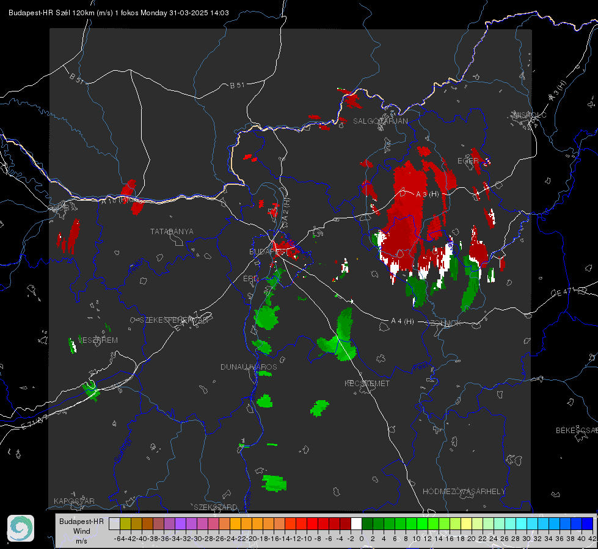The width and height of the screenshot is (598, 549).
Task: Click the SZEKSZÁRD city label
Action: (x=216, y=507)
